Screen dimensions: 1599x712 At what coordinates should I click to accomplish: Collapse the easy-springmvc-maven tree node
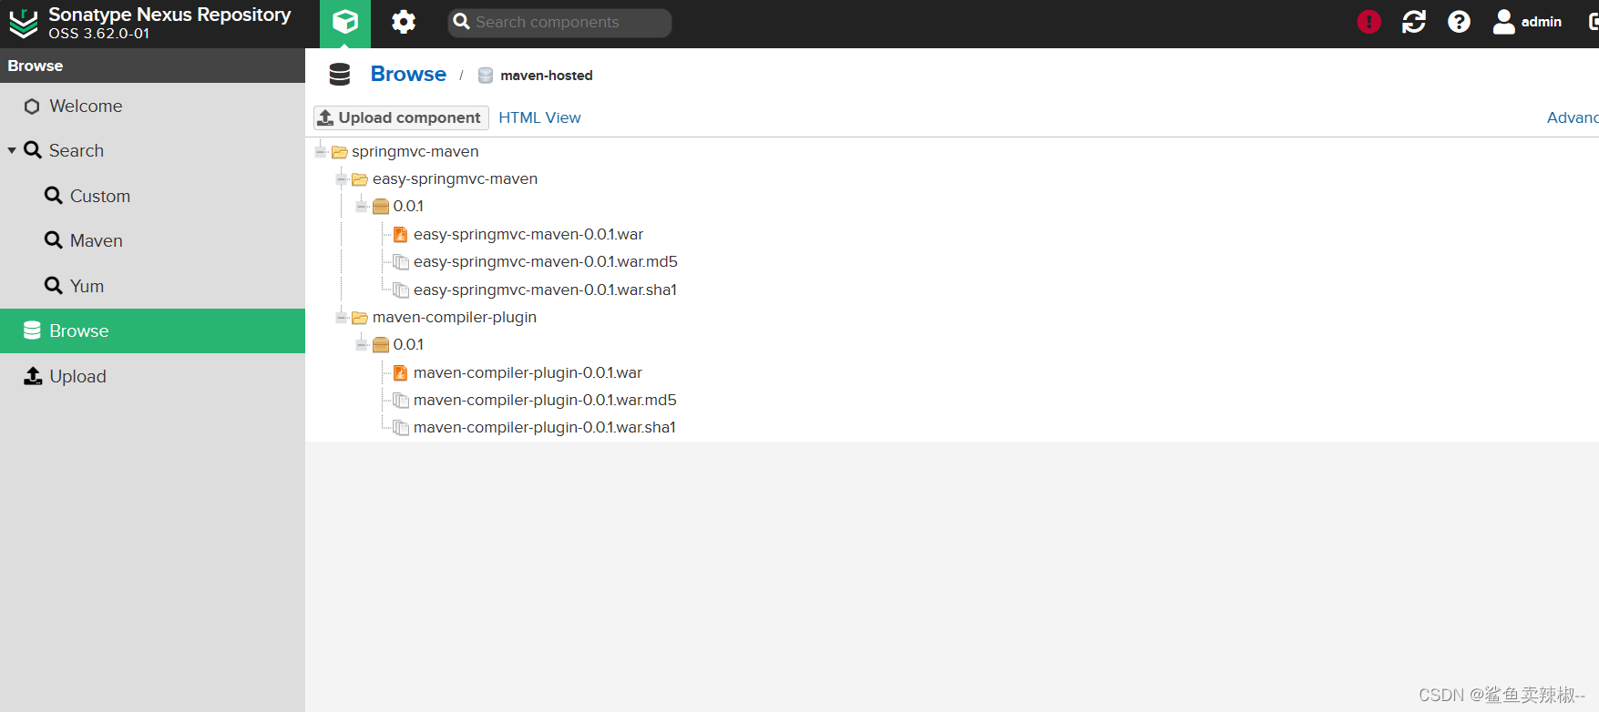341,179
